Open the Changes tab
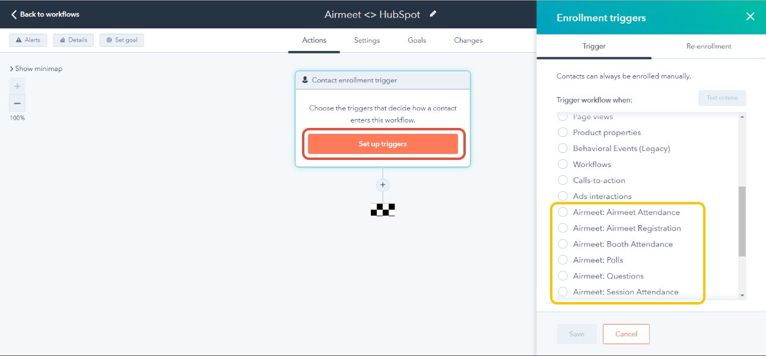Viewport: 766px width, 356px height. (468, 40)
